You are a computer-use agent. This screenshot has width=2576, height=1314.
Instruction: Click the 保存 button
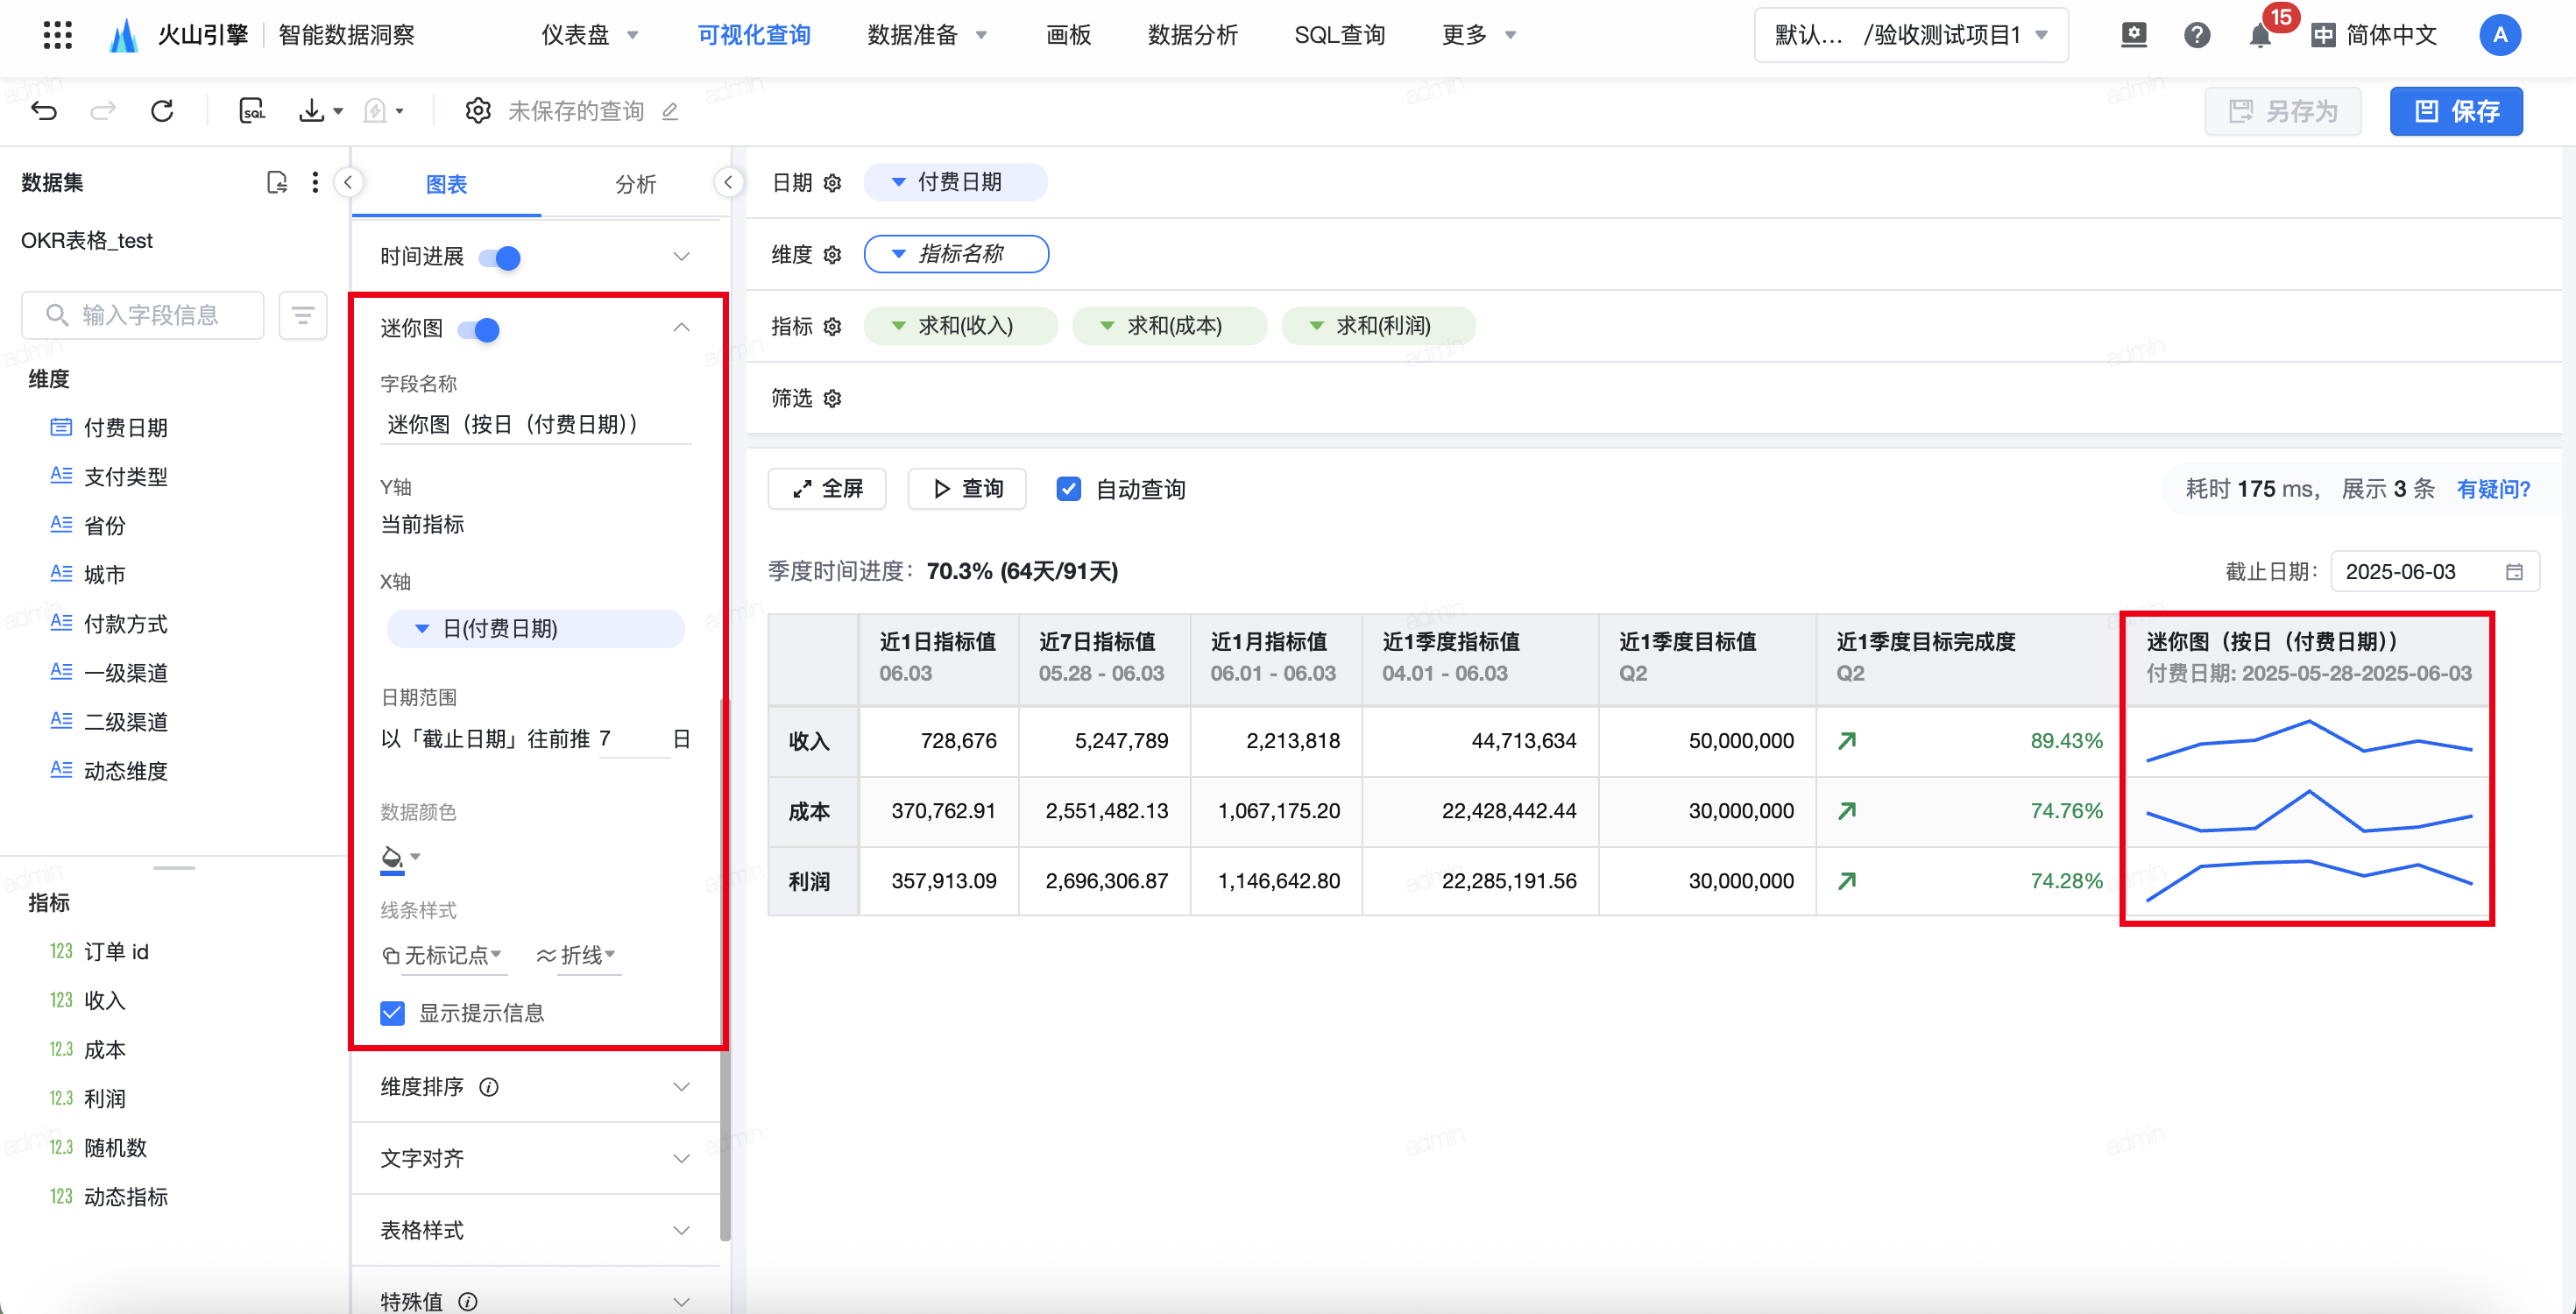click(x=2456, y=111)
